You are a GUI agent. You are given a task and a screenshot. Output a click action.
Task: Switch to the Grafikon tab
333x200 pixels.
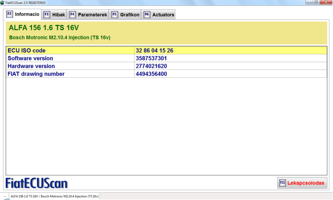click(125, 15)
